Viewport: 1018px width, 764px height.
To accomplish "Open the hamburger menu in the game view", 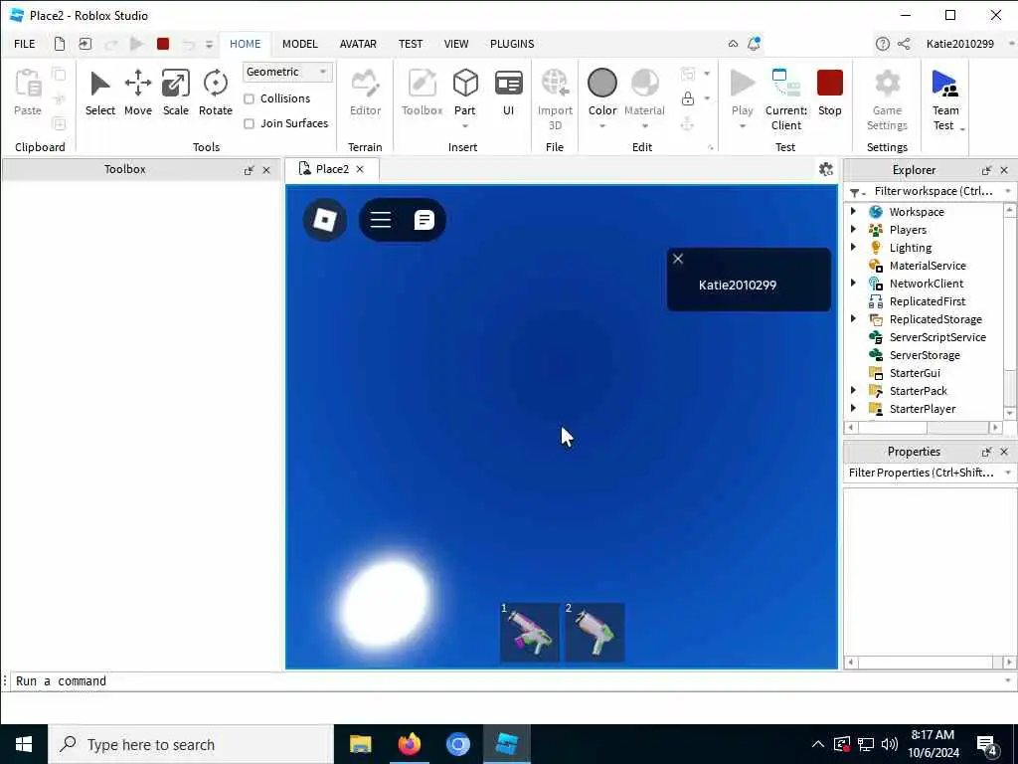I will tap(381, 220).
